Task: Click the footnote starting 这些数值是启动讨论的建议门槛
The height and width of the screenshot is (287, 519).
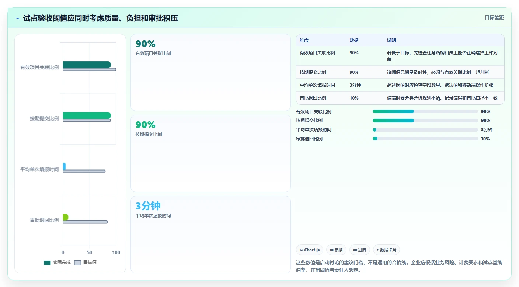Action: [x=399, y=266]
